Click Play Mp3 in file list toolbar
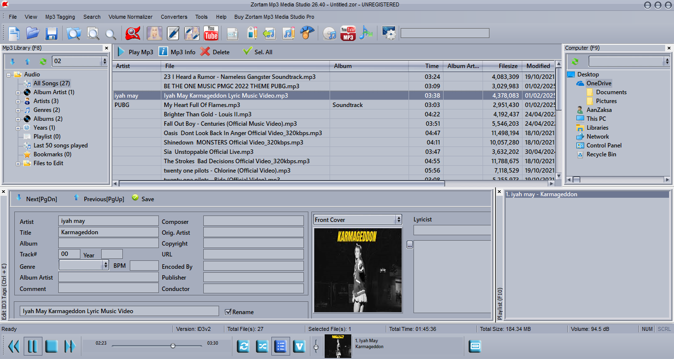Screen dimensions: 674x359 click(x=135, y=52)
